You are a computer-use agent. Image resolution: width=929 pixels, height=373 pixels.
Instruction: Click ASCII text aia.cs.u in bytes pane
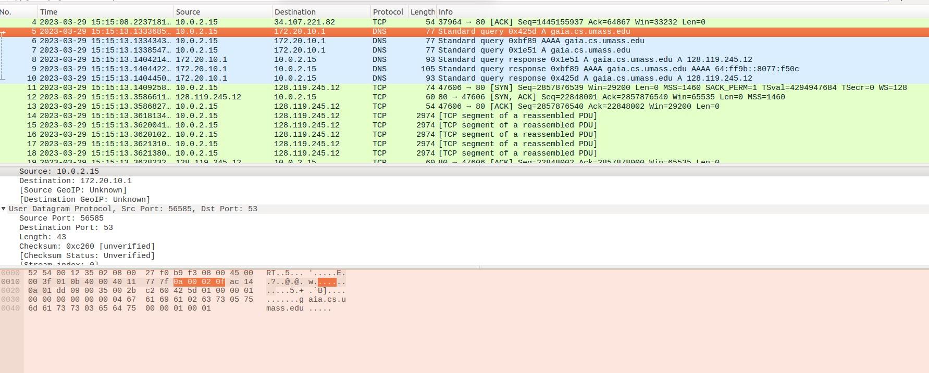(x=327, y=299)
